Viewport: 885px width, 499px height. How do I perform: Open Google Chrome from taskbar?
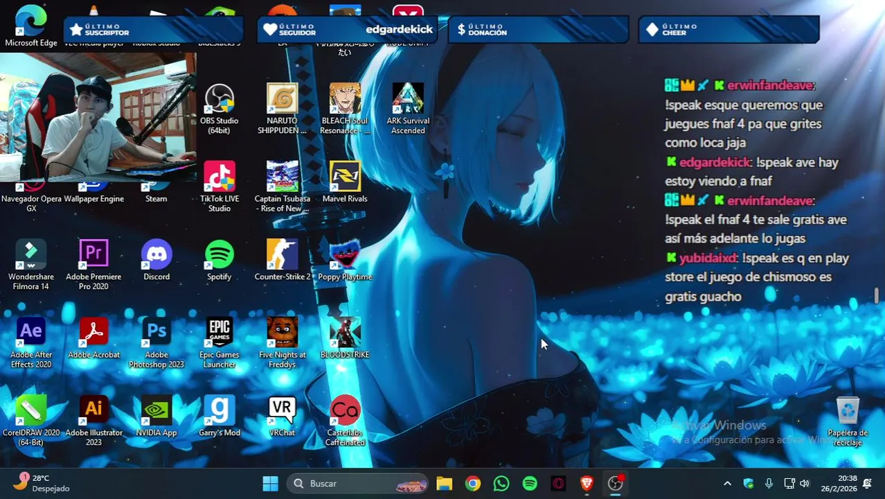tap(473, 483)
